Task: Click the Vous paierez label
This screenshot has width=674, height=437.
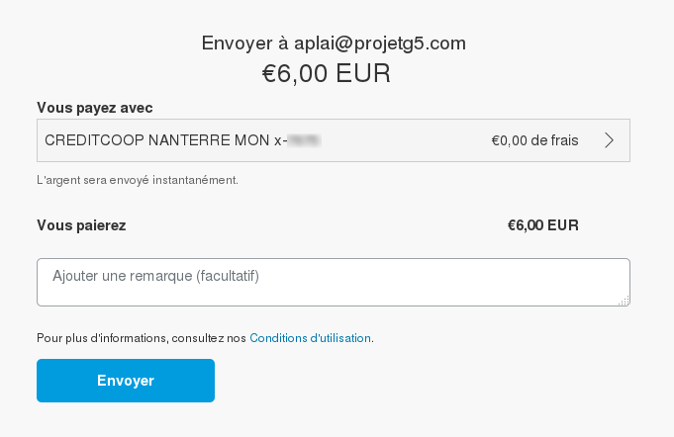Action: (x=81, y=225)
